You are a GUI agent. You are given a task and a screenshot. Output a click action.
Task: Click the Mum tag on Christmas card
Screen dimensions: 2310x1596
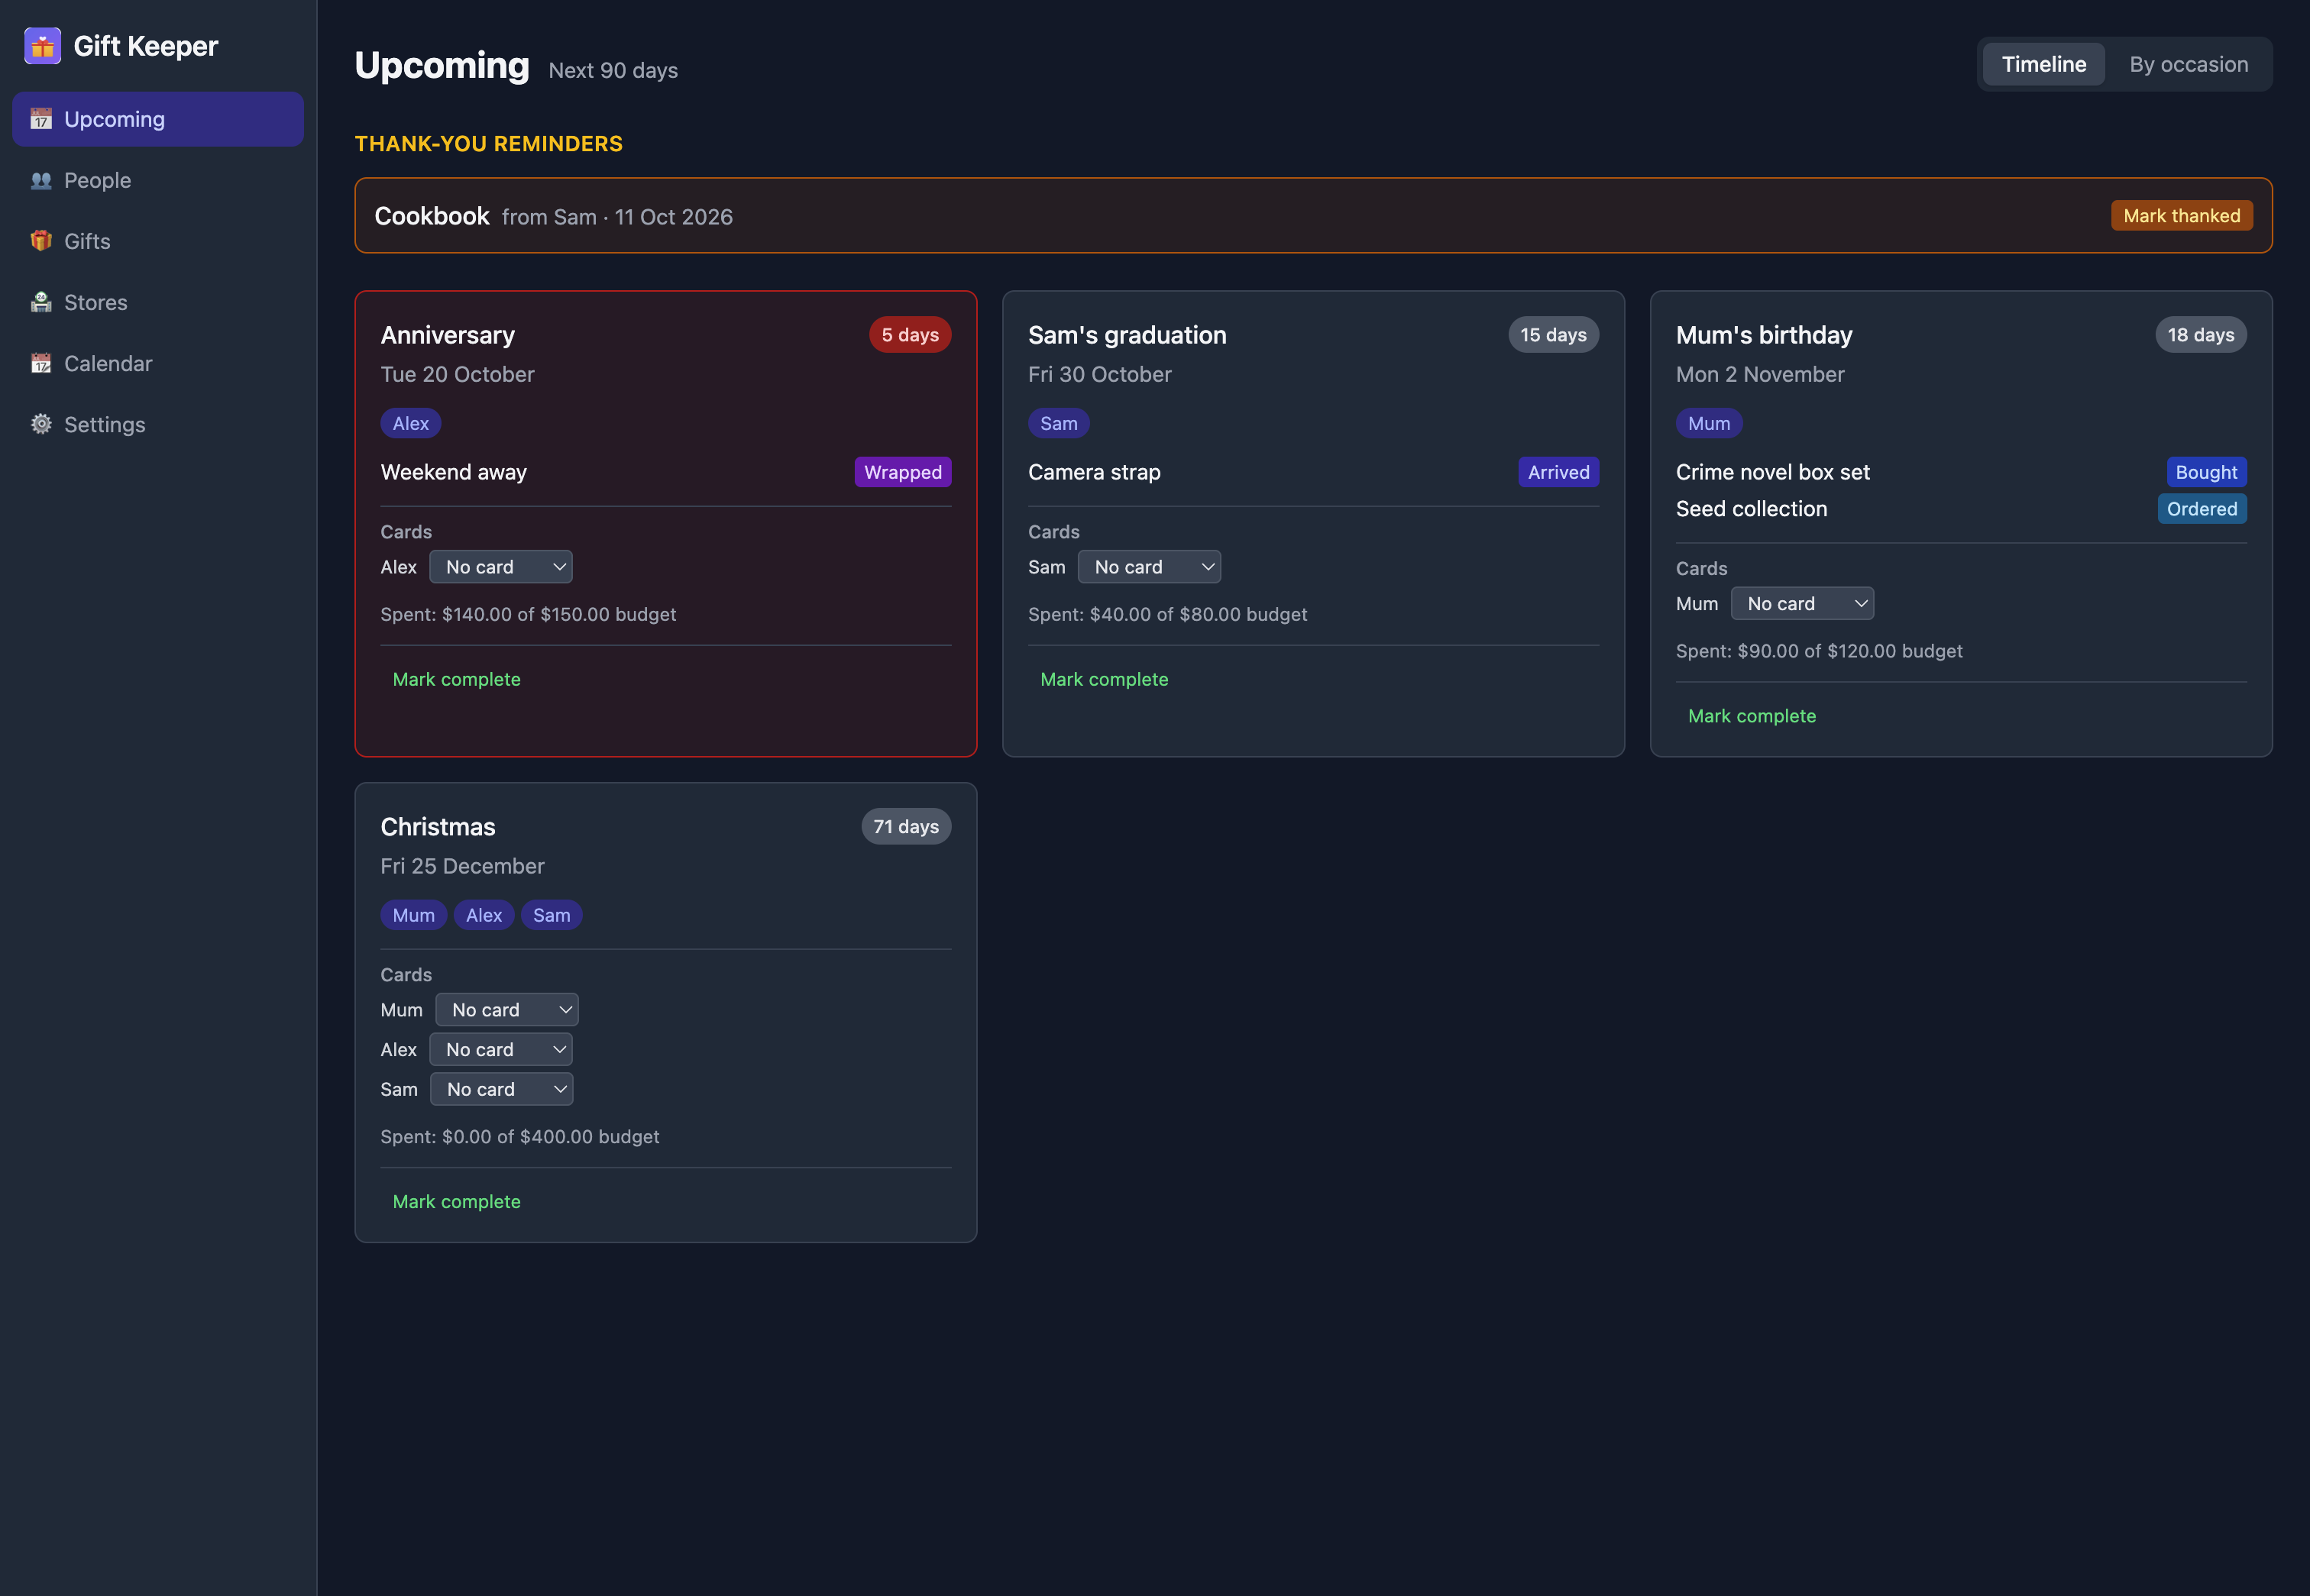tap(413, 915)
